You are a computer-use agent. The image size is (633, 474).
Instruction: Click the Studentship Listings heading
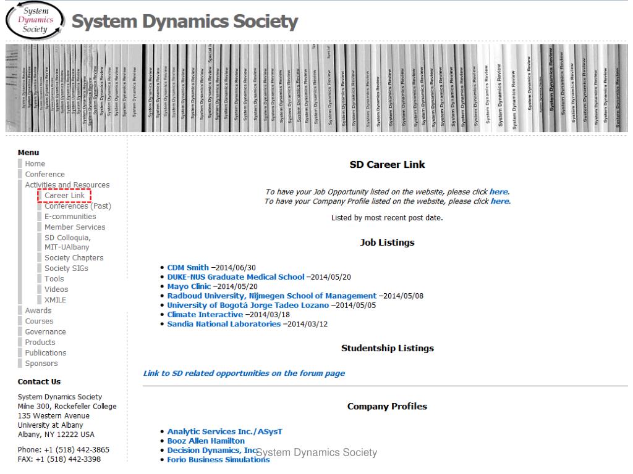coord(387,348)
